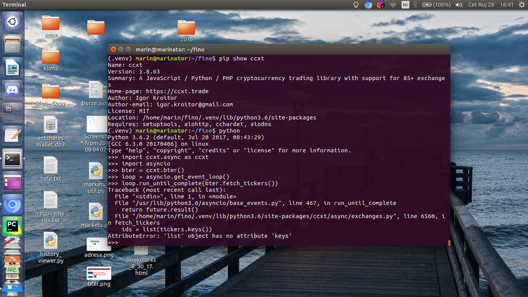This screenshot has height=297, width=528.
Task: Toggle the Wi-Fi network indicator
Action: tap(393, 5)
